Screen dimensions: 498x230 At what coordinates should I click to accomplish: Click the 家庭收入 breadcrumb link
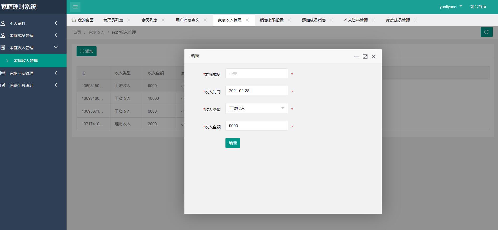[97, 32]
